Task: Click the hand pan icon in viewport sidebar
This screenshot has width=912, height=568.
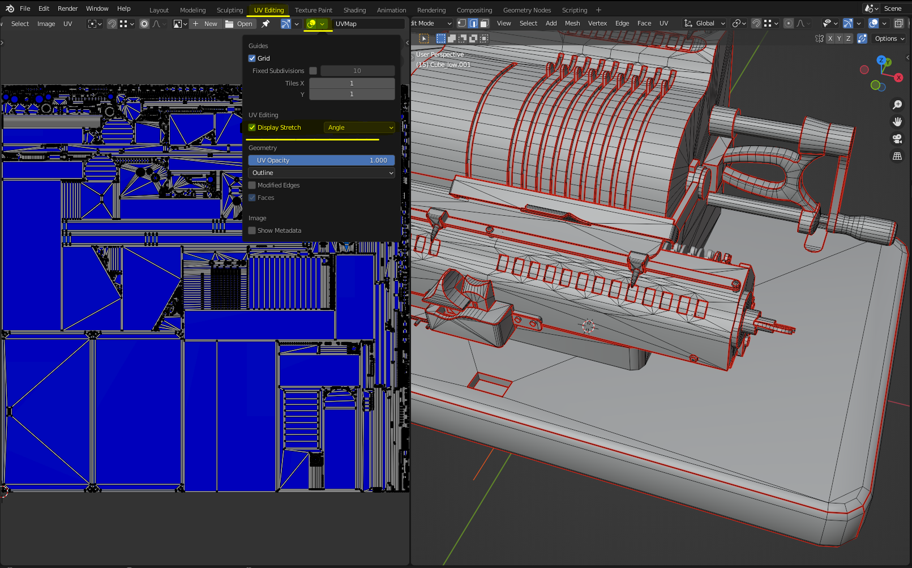Action: [897, 122]
